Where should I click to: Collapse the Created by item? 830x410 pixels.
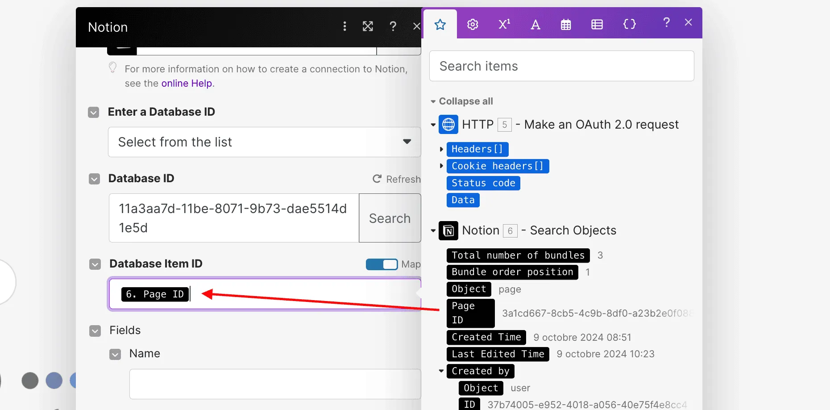pyautogui.click(x=441, y=371)
